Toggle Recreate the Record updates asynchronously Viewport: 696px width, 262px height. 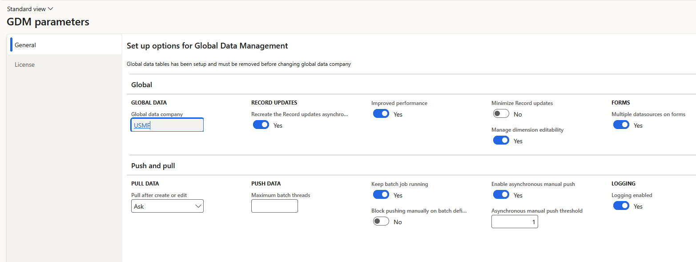261,125
